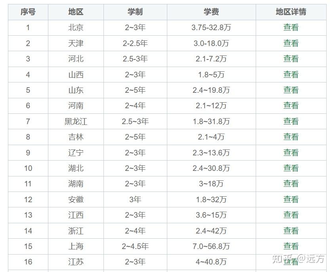Open the 查看 link for 北京

[291, 27]
